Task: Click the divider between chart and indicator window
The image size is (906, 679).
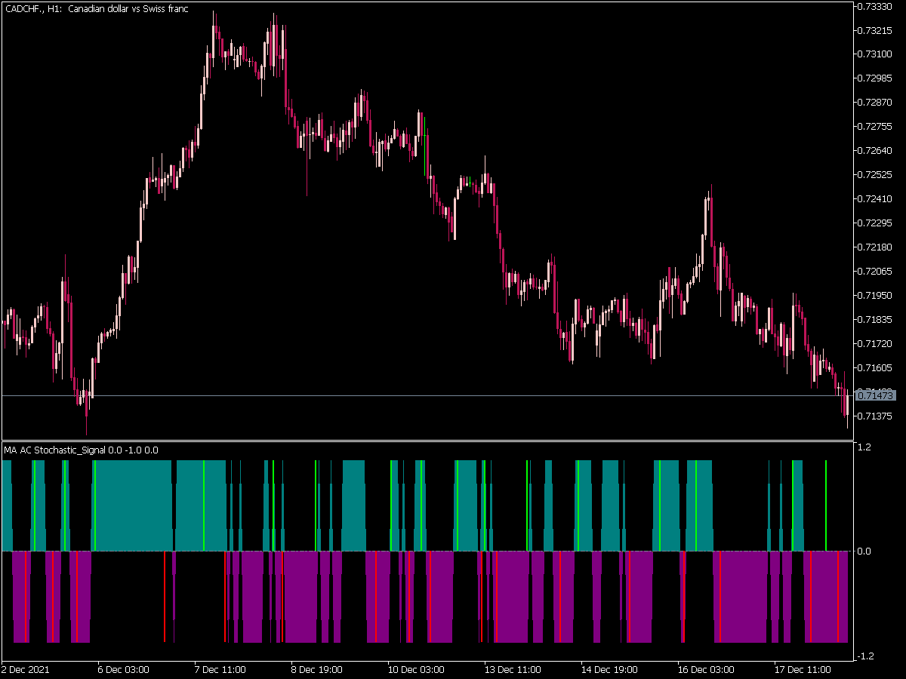Action: [x=426, y=441]
